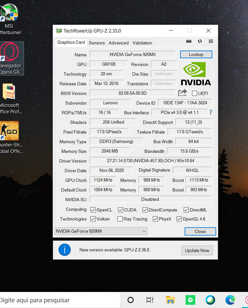Open Microsoft Edge from taskbar
The width and height of the screenshot is (248, 308).
click(x=230, y=300)
